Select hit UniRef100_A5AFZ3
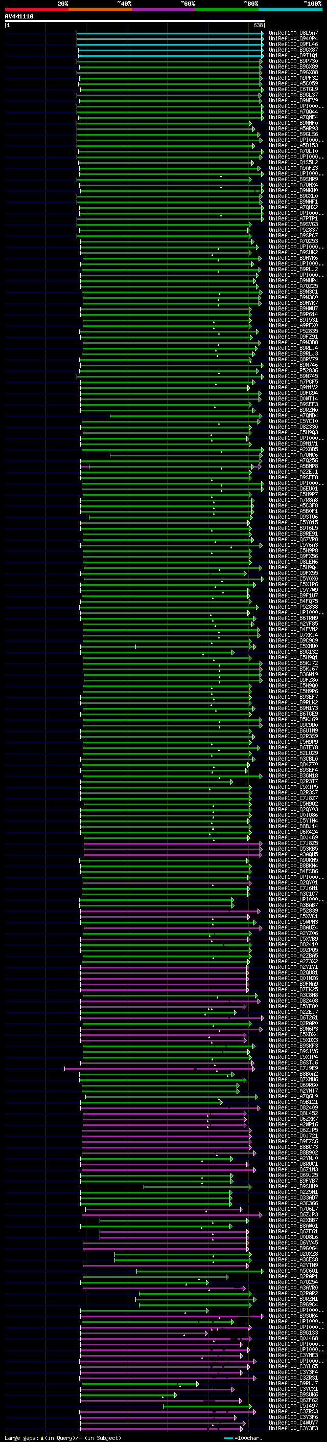 pyautogui.click(x=293, y=168)
